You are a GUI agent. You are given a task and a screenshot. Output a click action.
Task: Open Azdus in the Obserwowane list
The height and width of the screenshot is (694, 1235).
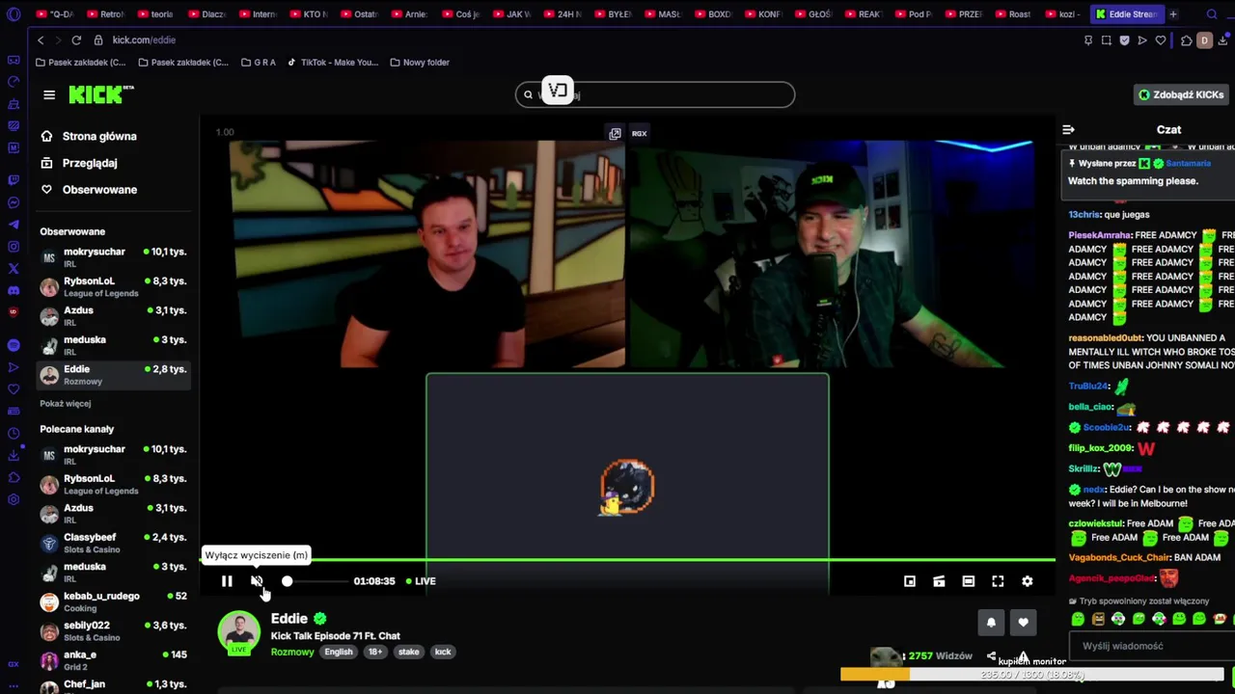coord(114,316)
